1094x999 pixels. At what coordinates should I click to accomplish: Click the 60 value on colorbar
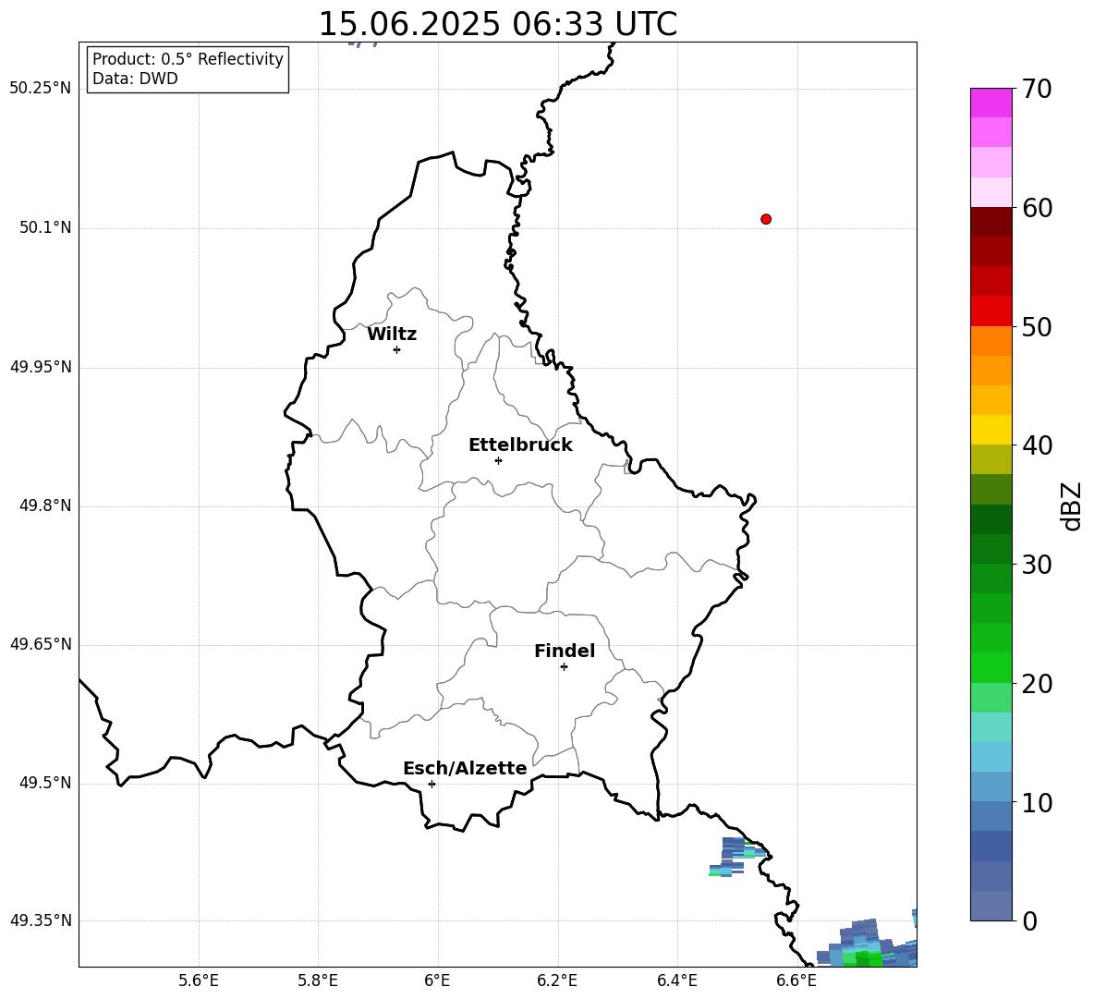[1037, 208]
